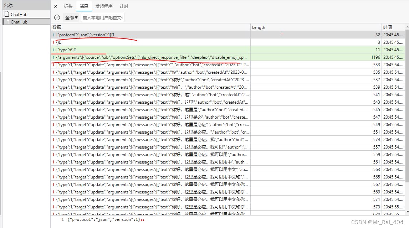Click the sent arrow of arguments row
Viewport: 409px width, 228px height.
(53, 57)
